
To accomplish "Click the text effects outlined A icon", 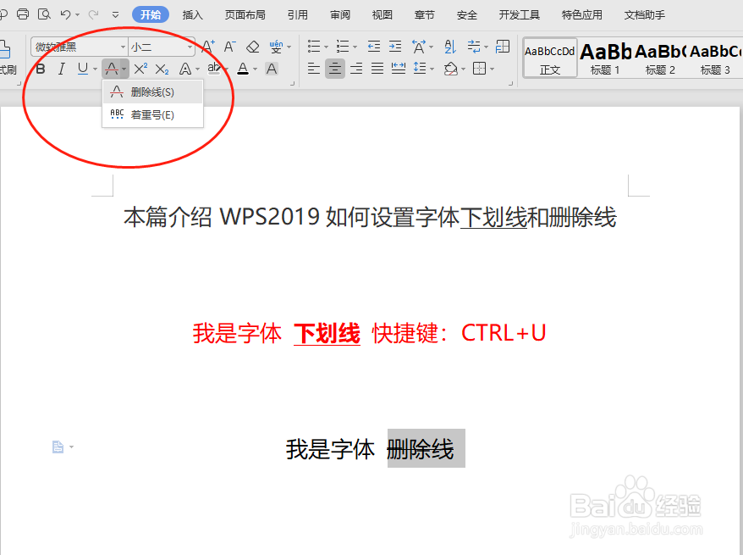I will tap(185, 69).
